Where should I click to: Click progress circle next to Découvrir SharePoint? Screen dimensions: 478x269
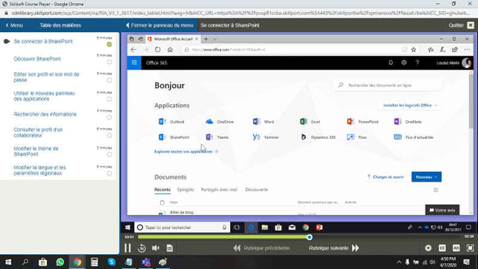109,62
